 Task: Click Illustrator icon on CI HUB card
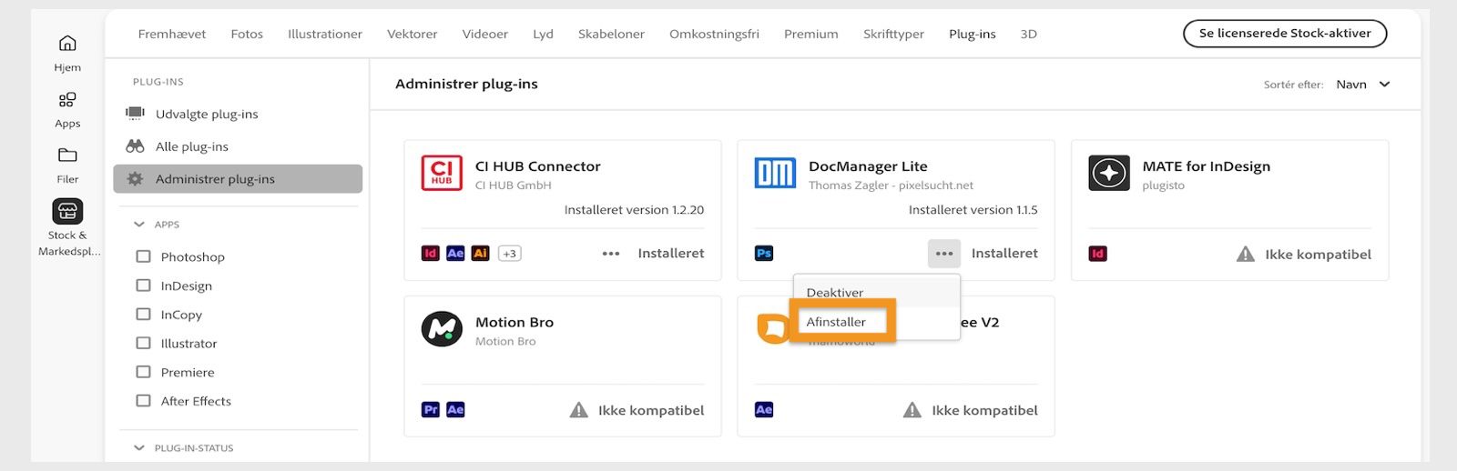480,254
